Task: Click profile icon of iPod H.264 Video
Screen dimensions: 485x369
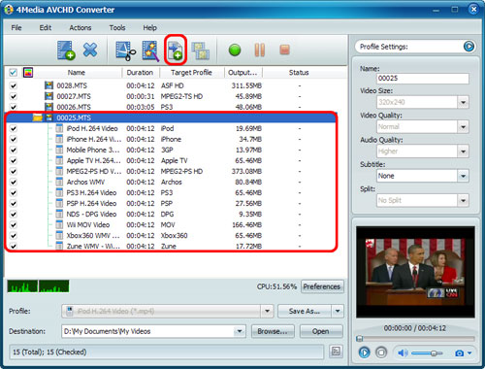Action: (x=59, y=128)
